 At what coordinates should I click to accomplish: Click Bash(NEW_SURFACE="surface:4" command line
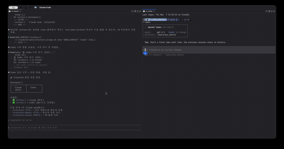pos(26,37)
